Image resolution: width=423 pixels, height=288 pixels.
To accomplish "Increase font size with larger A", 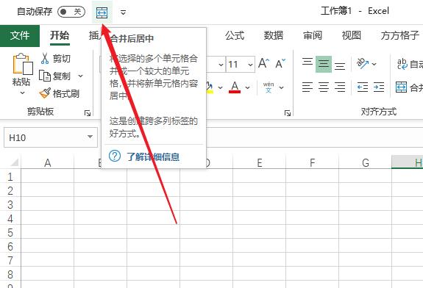I will tap(263, 64).
